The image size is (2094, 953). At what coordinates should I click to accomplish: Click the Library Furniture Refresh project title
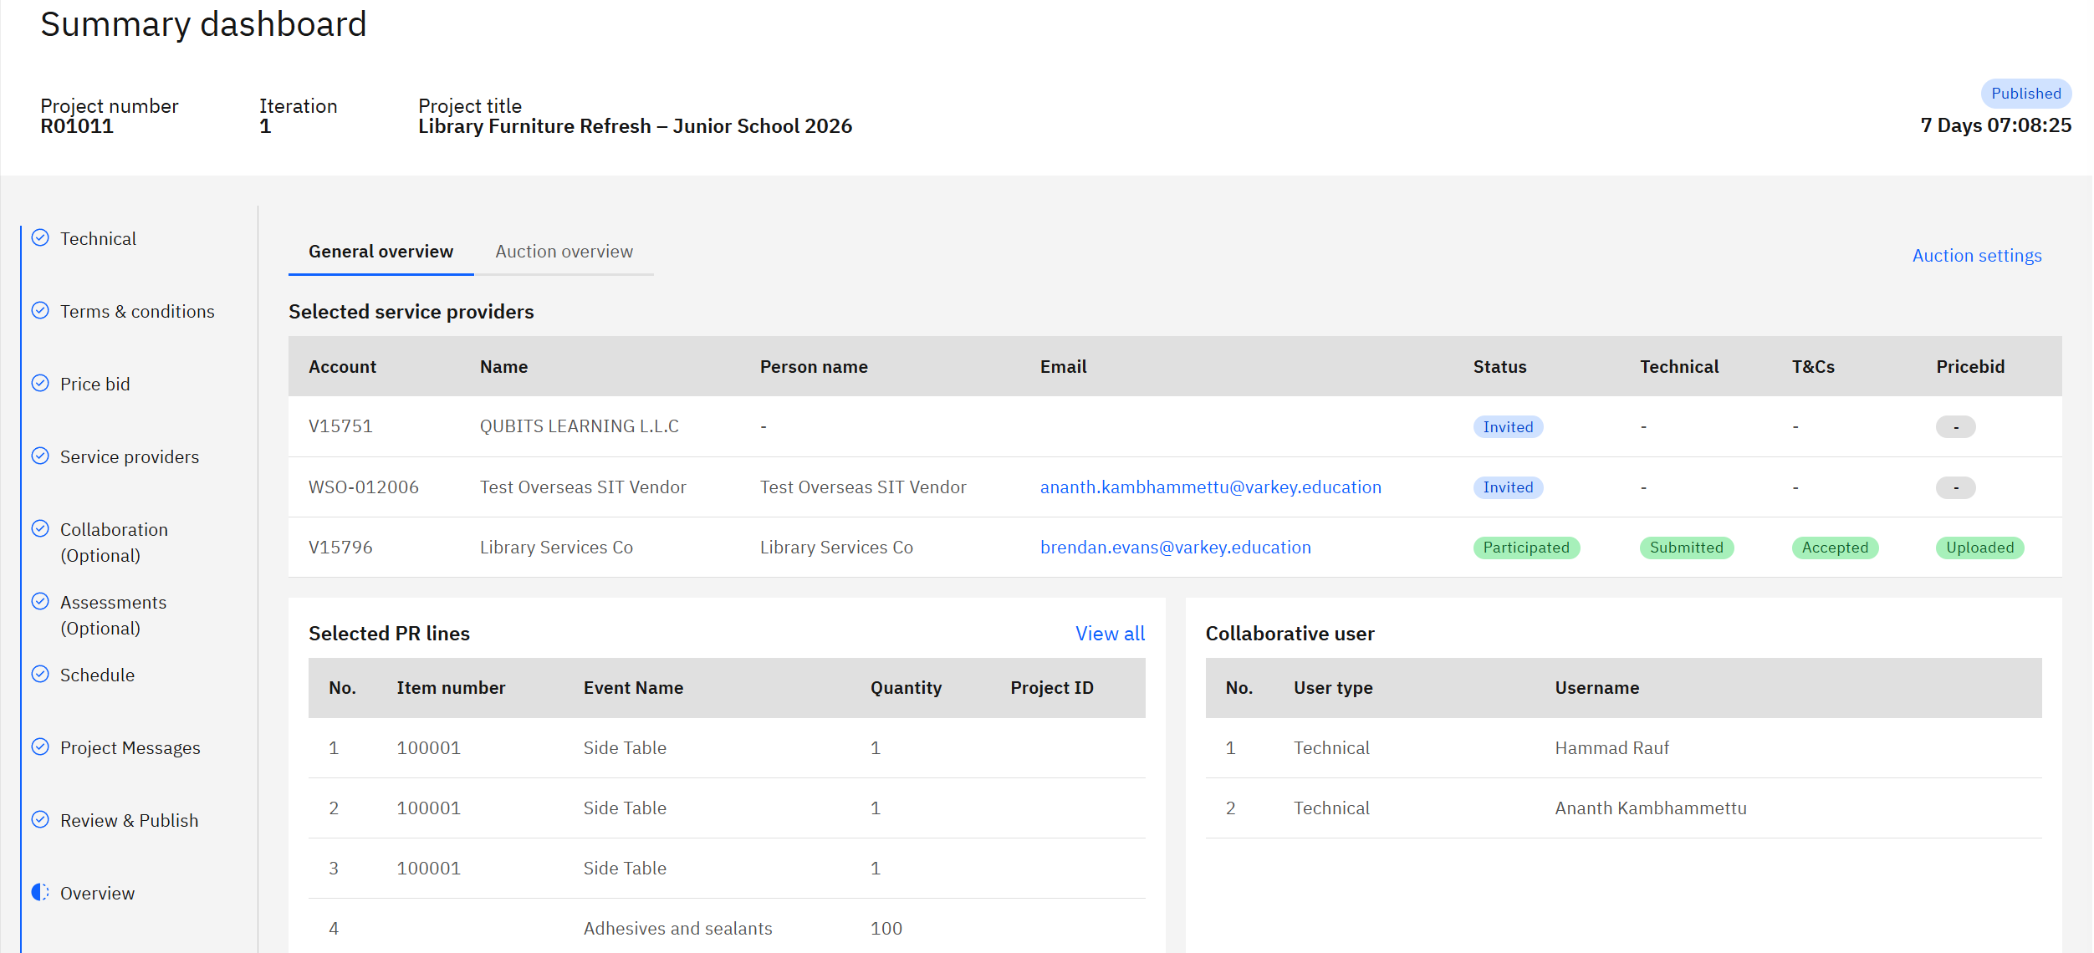click(635, 126)
